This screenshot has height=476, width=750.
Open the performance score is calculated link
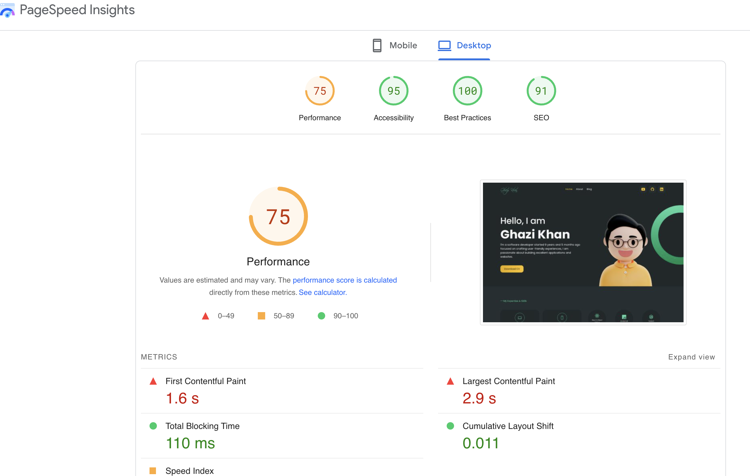(x=345, y=280)
